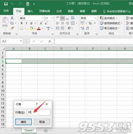Click the help question mark in dialog
The image size is (133, 134).
point(37,104)
